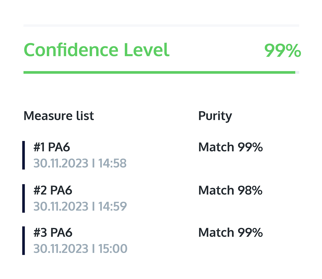The width and height of the screenshot is (322, 279).
Task: Select the Measure list column header
Action: point(59,116)
